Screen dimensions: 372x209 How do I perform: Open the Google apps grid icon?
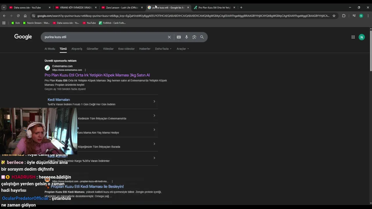pos(353,37)
